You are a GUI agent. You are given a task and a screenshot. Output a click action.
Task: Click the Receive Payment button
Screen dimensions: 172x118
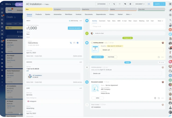75,28
